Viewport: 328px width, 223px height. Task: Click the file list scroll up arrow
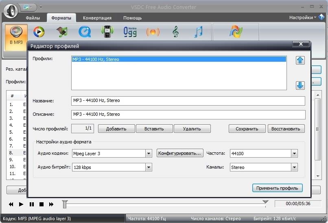pos(318,95)
